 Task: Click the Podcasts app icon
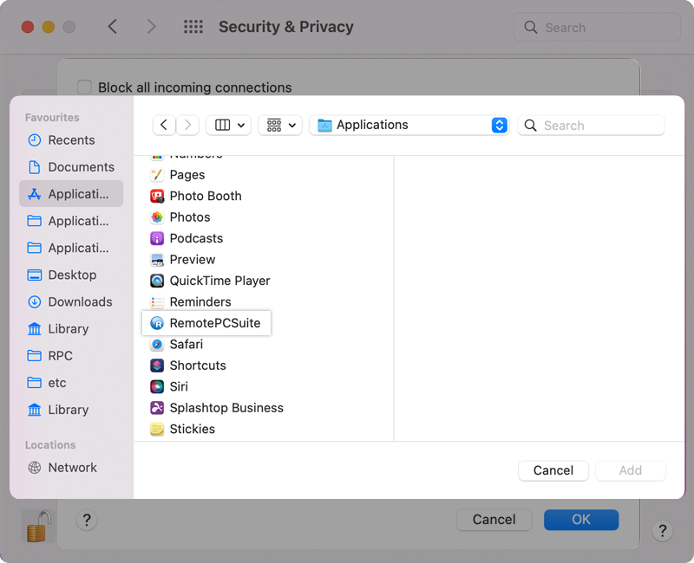click(x=157, y=238)
